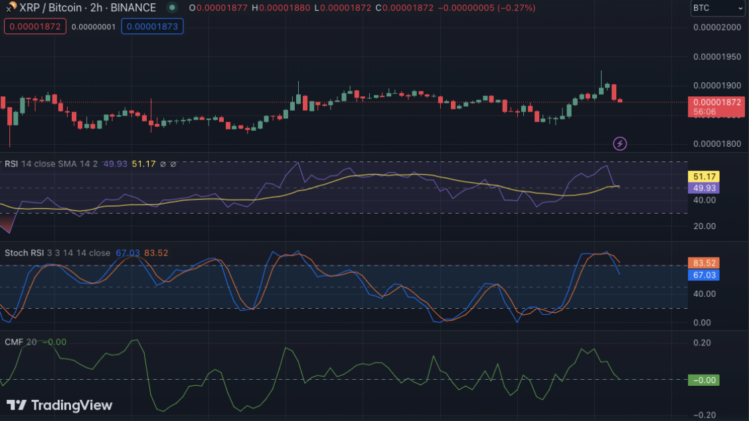Click the high value H0.00001880 in the header
The width and height of the screenshot is (749, 421).
coord(280,8)
